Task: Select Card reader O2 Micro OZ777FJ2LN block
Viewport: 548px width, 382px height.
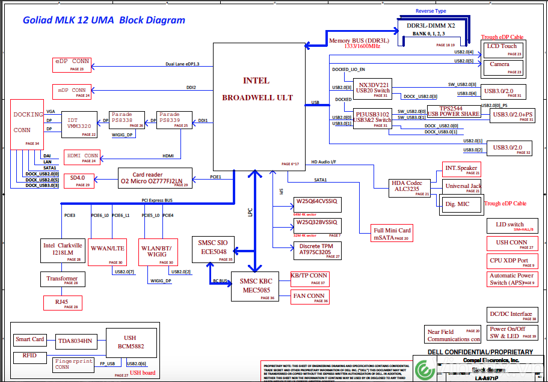Action: coord(155,178)
